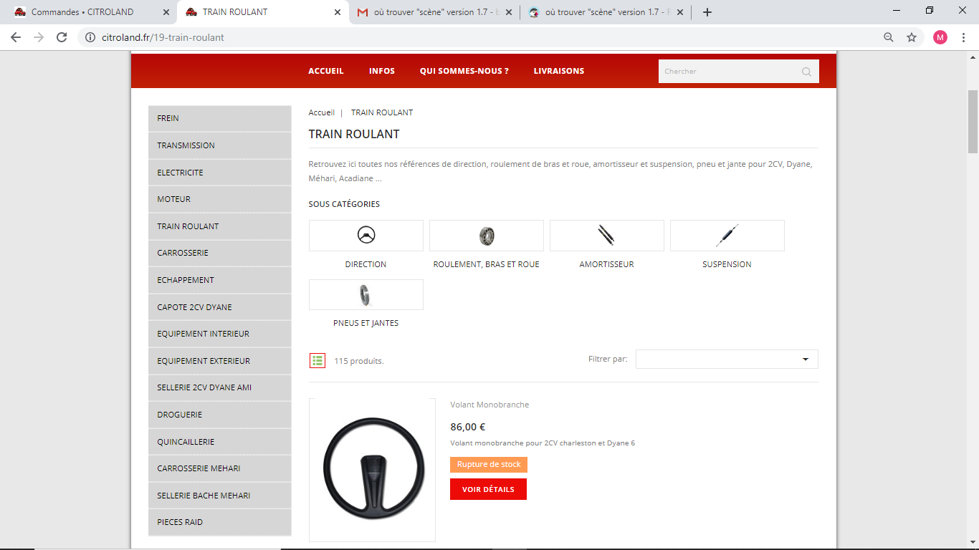Open SELLERIE BACHE MEHARI category
Screen dimensions: 979x550
point(220,496)
